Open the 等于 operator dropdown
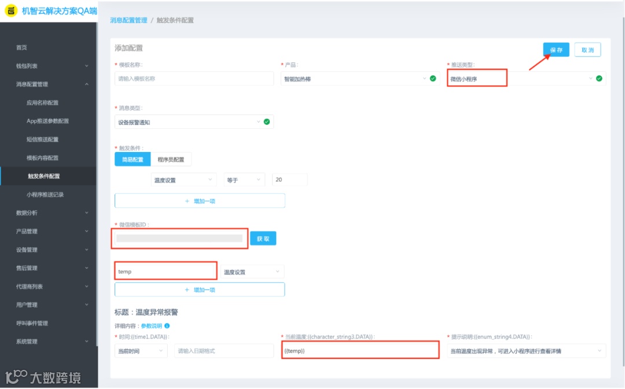The height and width of the screenshot is (389, 625). (x=244, y=180)
